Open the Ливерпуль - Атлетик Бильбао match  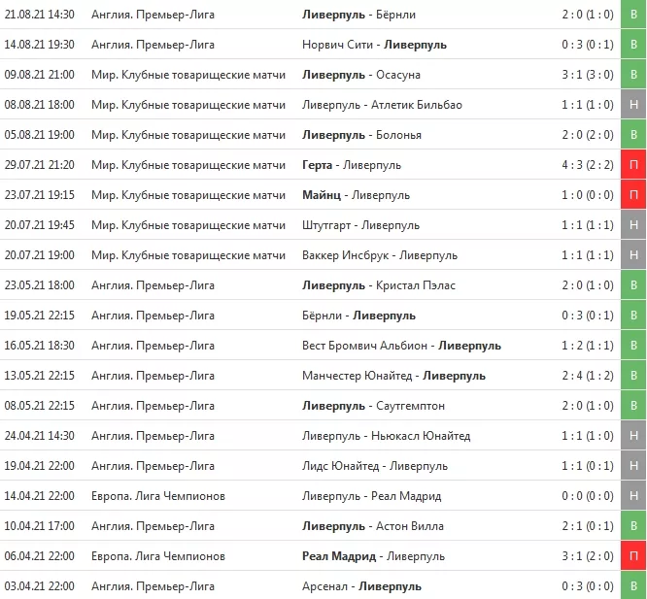(x=382, y=105)
